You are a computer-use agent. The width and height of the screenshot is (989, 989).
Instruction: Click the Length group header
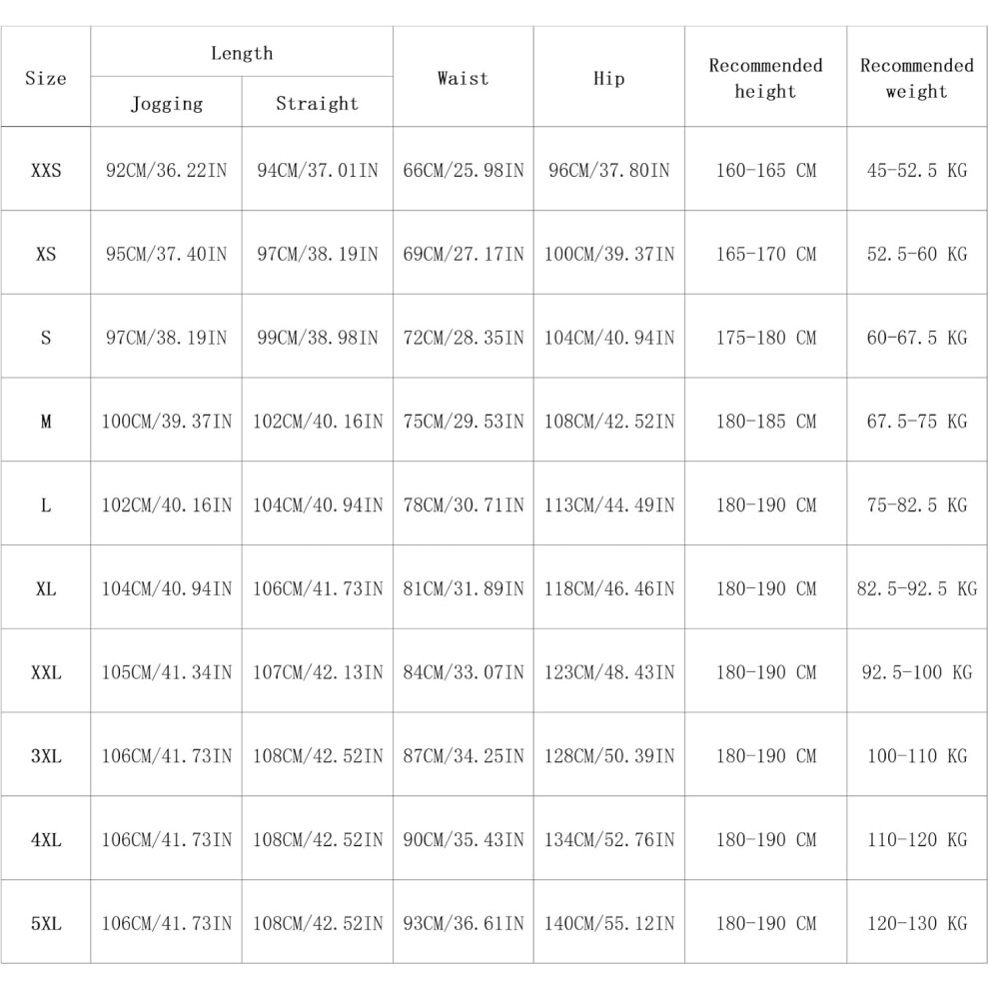click(242, 53)
